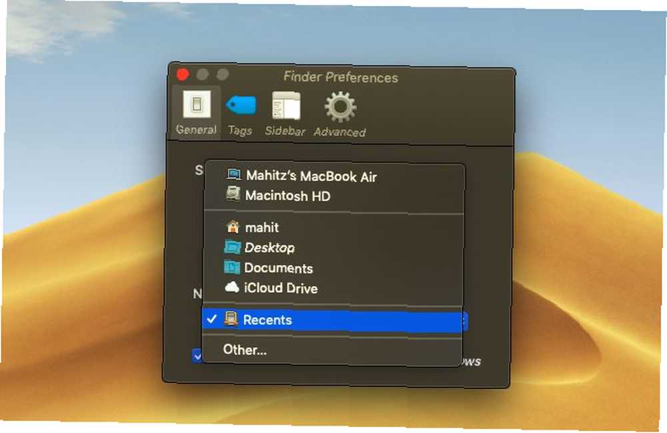
Task: Click the Macintosh HD drive icon
Action: click(x=233, y=194)
